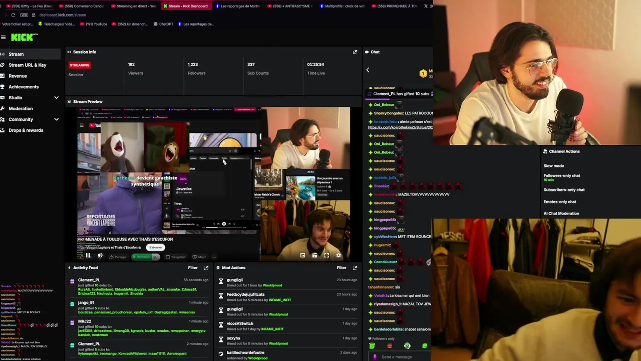
Task: Click Shookia username in chat
Action: click(382, 186)
